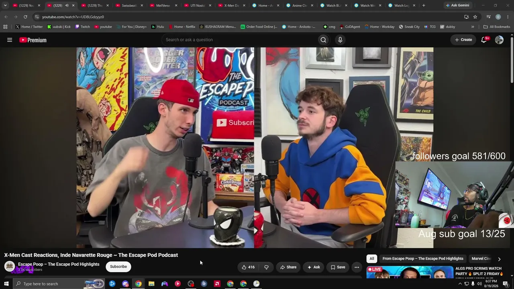
Task: Mute the audio-playing Chrome tab
Action: 67,6
